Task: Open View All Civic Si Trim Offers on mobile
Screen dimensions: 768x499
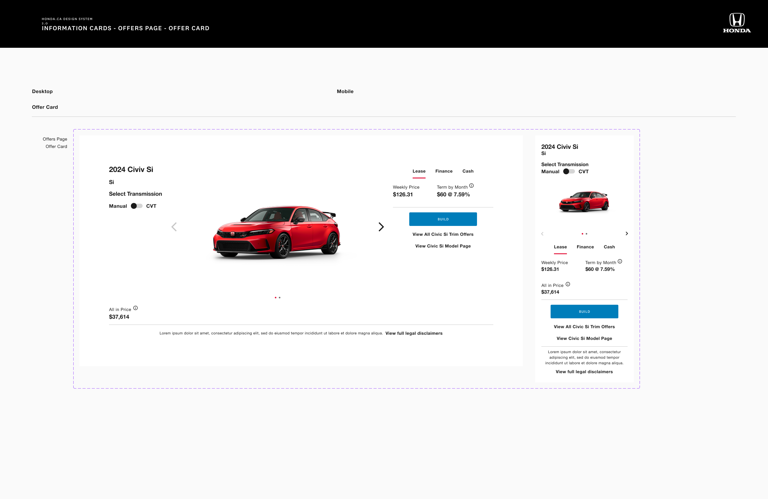Action: coord(584,326)
